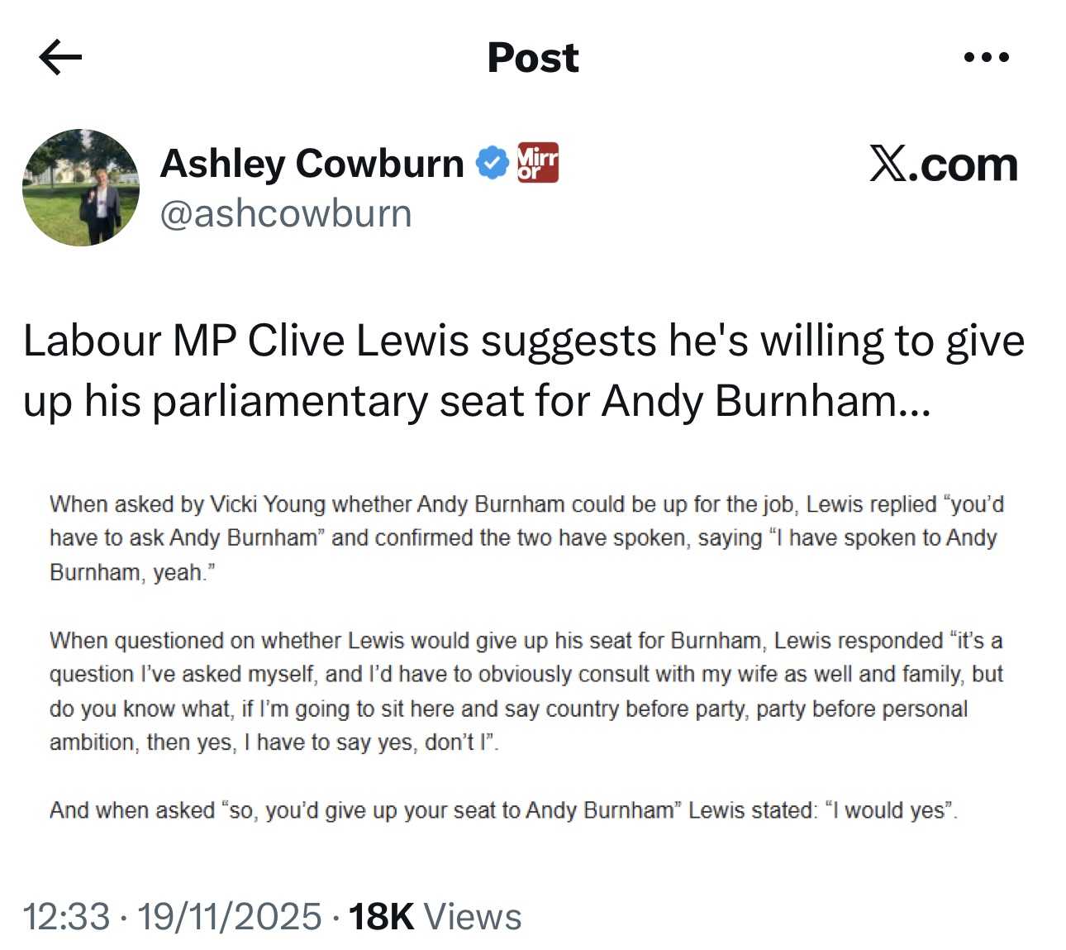Click the X logo in X.com watermark

pyautogui.click(x=888, y=164)
